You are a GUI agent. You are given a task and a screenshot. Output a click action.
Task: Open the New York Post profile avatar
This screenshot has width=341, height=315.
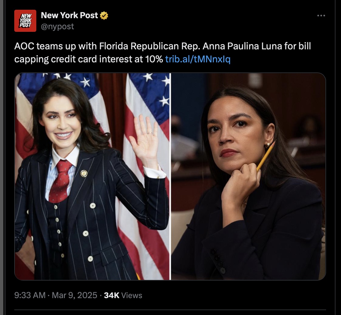pos(25,21)
